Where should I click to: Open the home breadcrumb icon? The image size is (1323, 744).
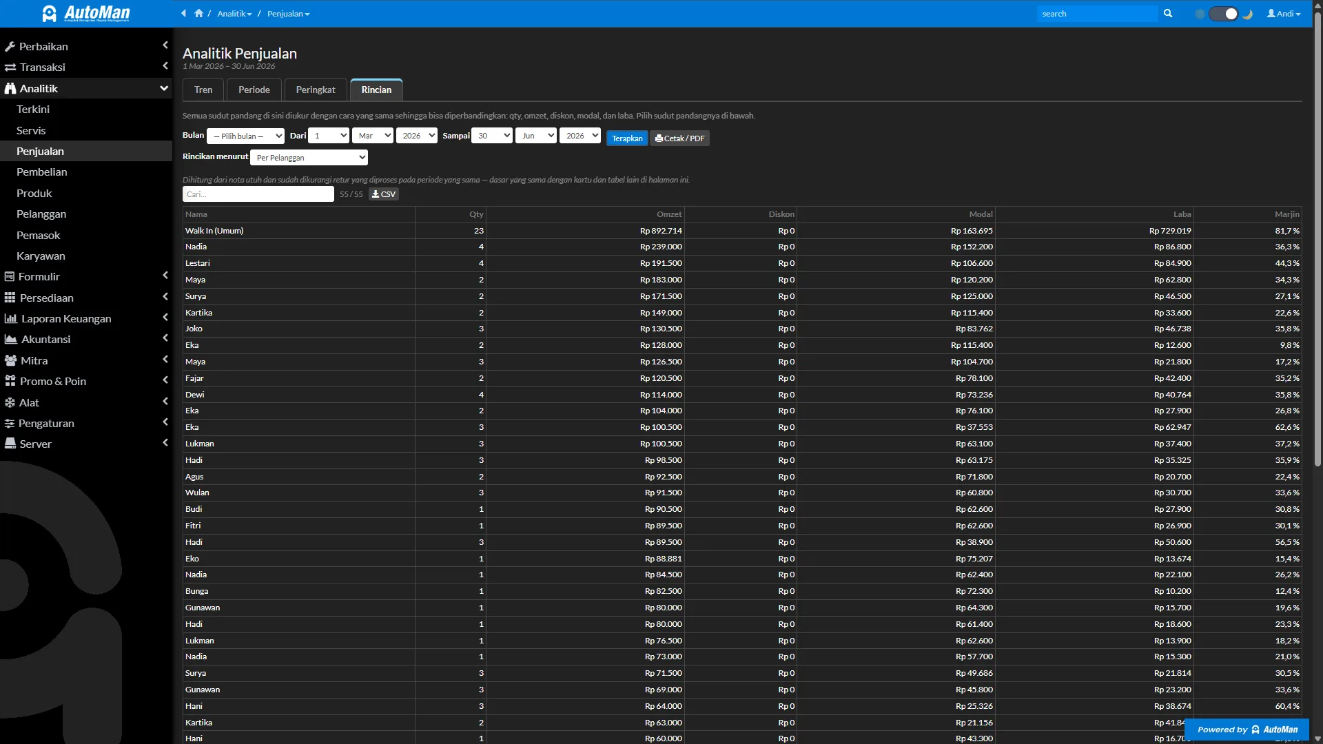pyautogui.click(x=198, y=13)
